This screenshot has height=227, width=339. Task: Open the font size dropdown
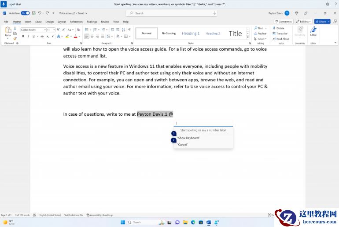54,30
